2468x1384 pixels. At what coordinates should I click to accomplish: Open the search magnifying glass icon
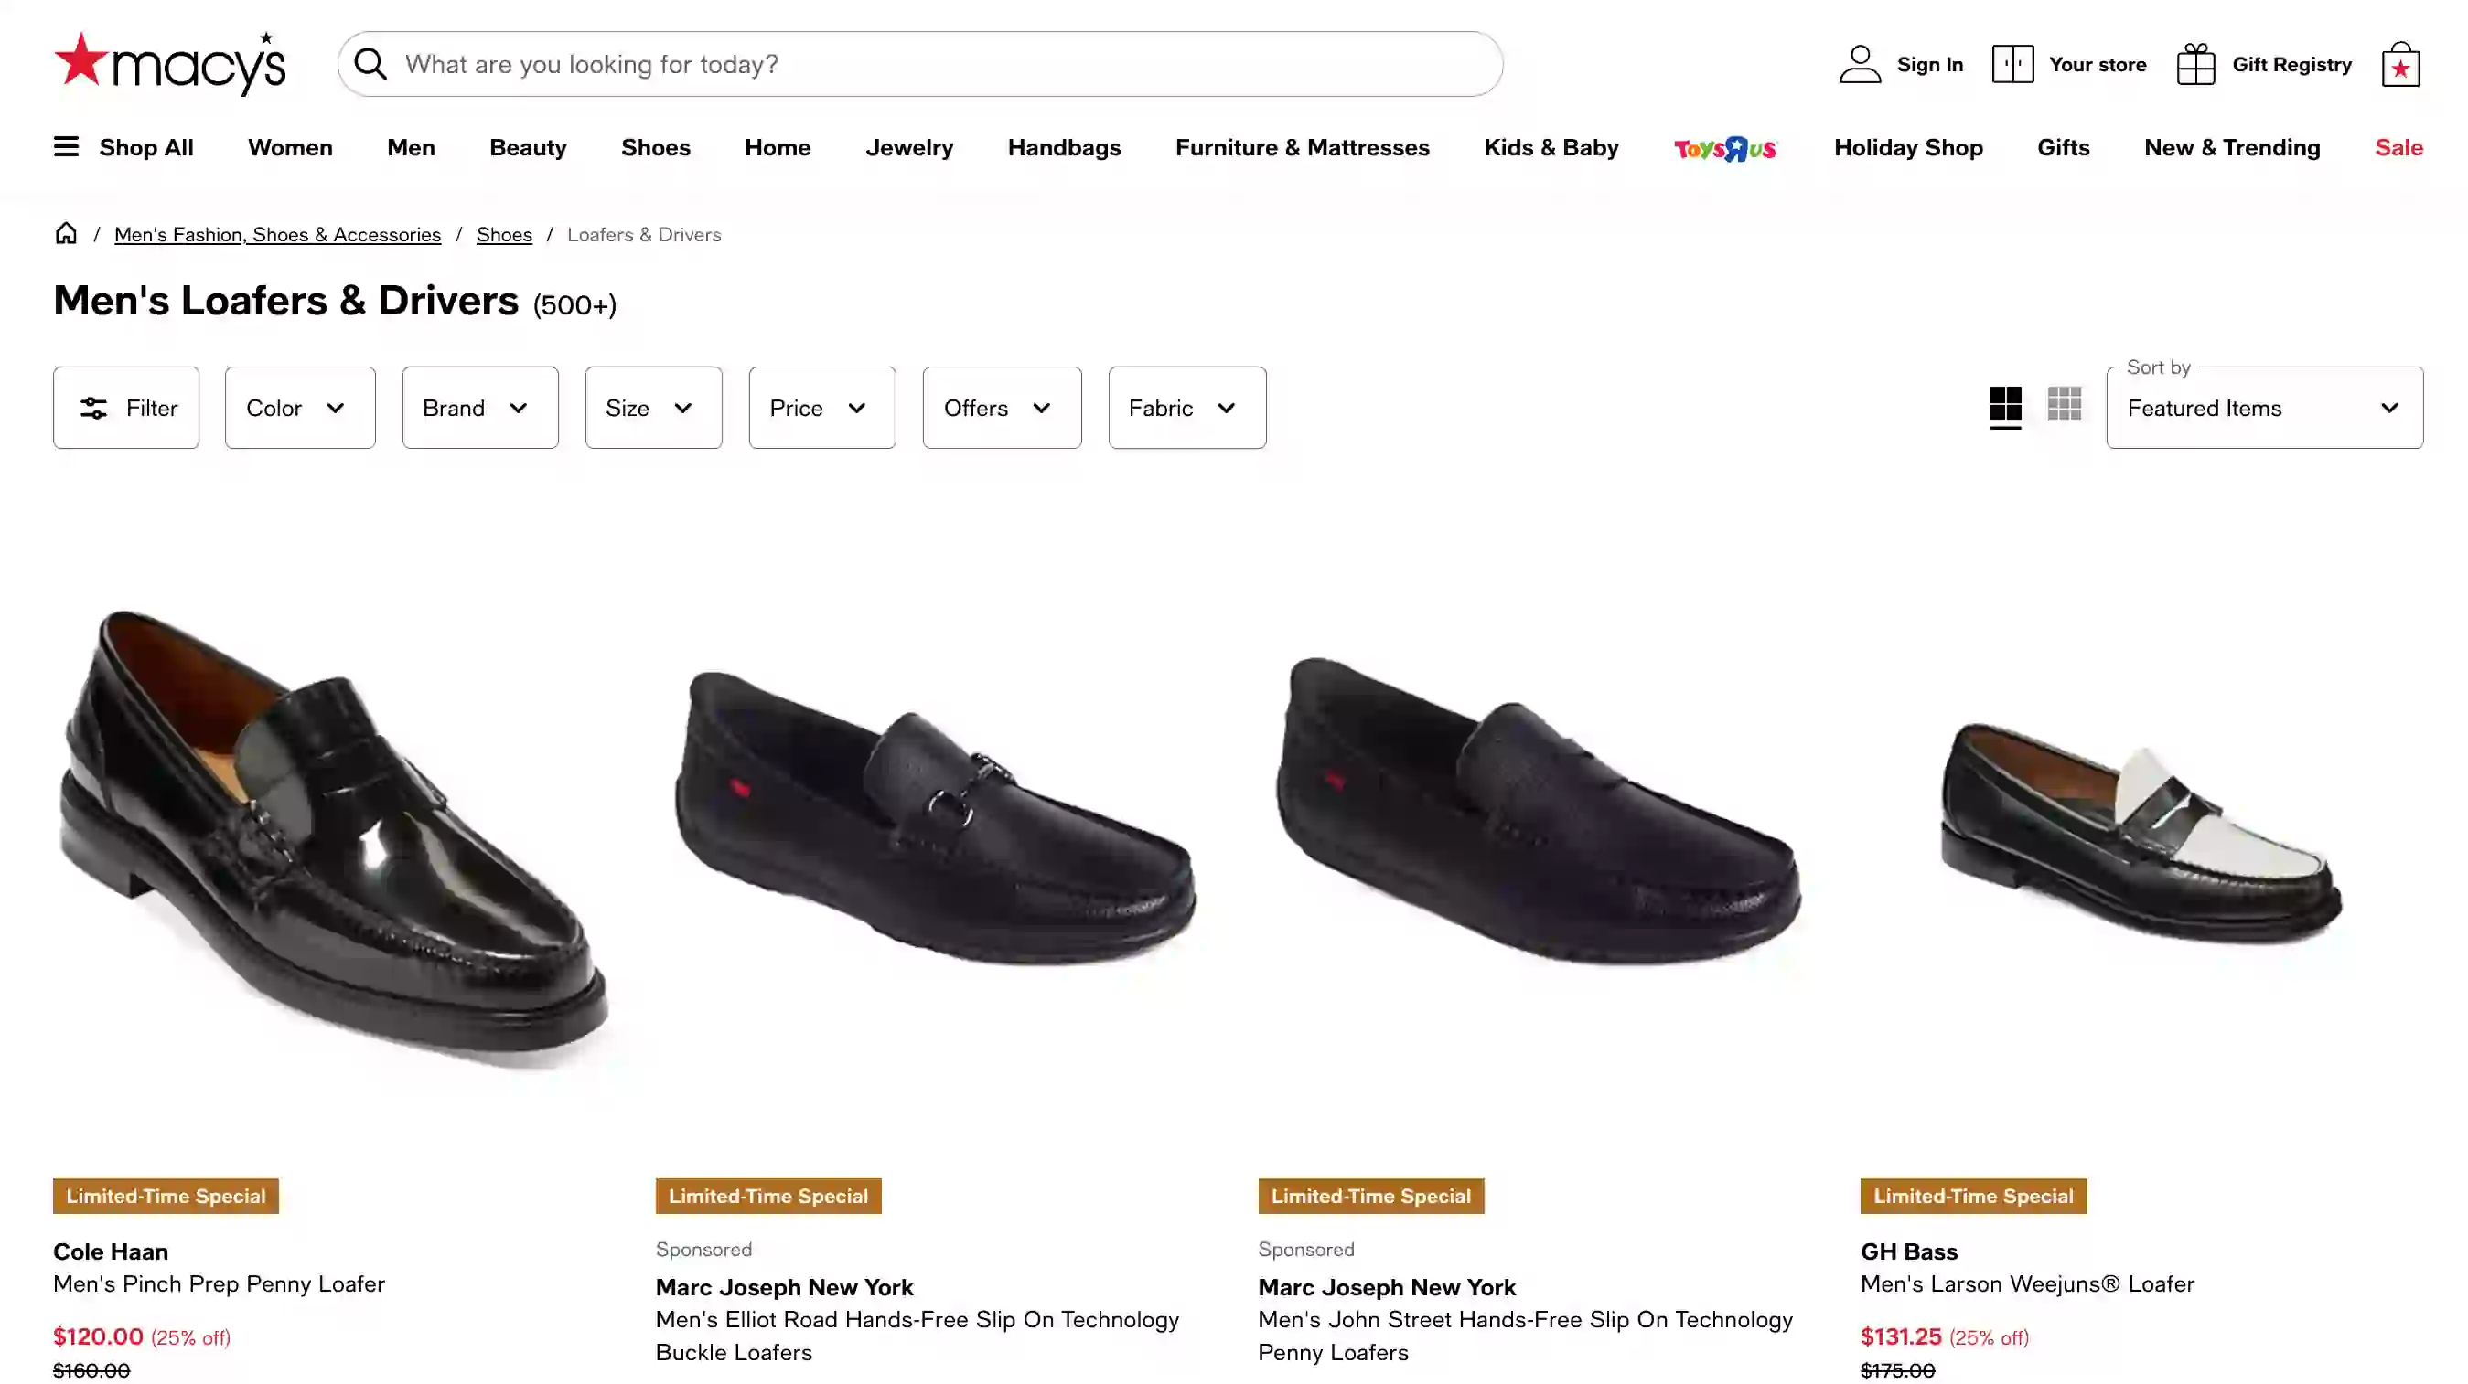(x=370, y=63)
